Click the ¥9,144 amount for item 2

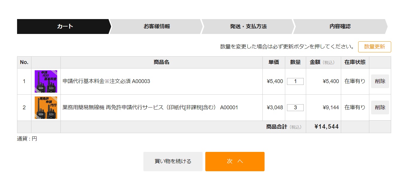click(x=331, y=108)
